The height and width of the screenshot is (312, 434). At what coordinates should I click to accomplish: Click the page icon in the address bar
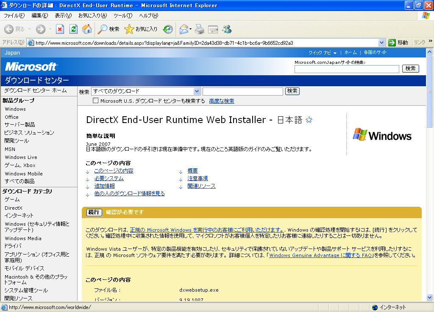(31, 43)
